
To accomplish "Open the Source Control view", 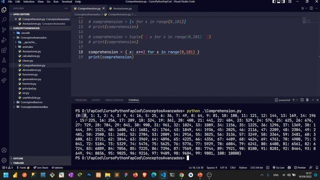I will pyautogui.click(x=4, y=30).
